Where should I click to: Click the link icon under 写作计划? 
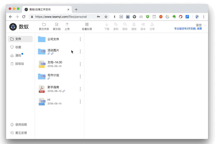pos(49,78)
